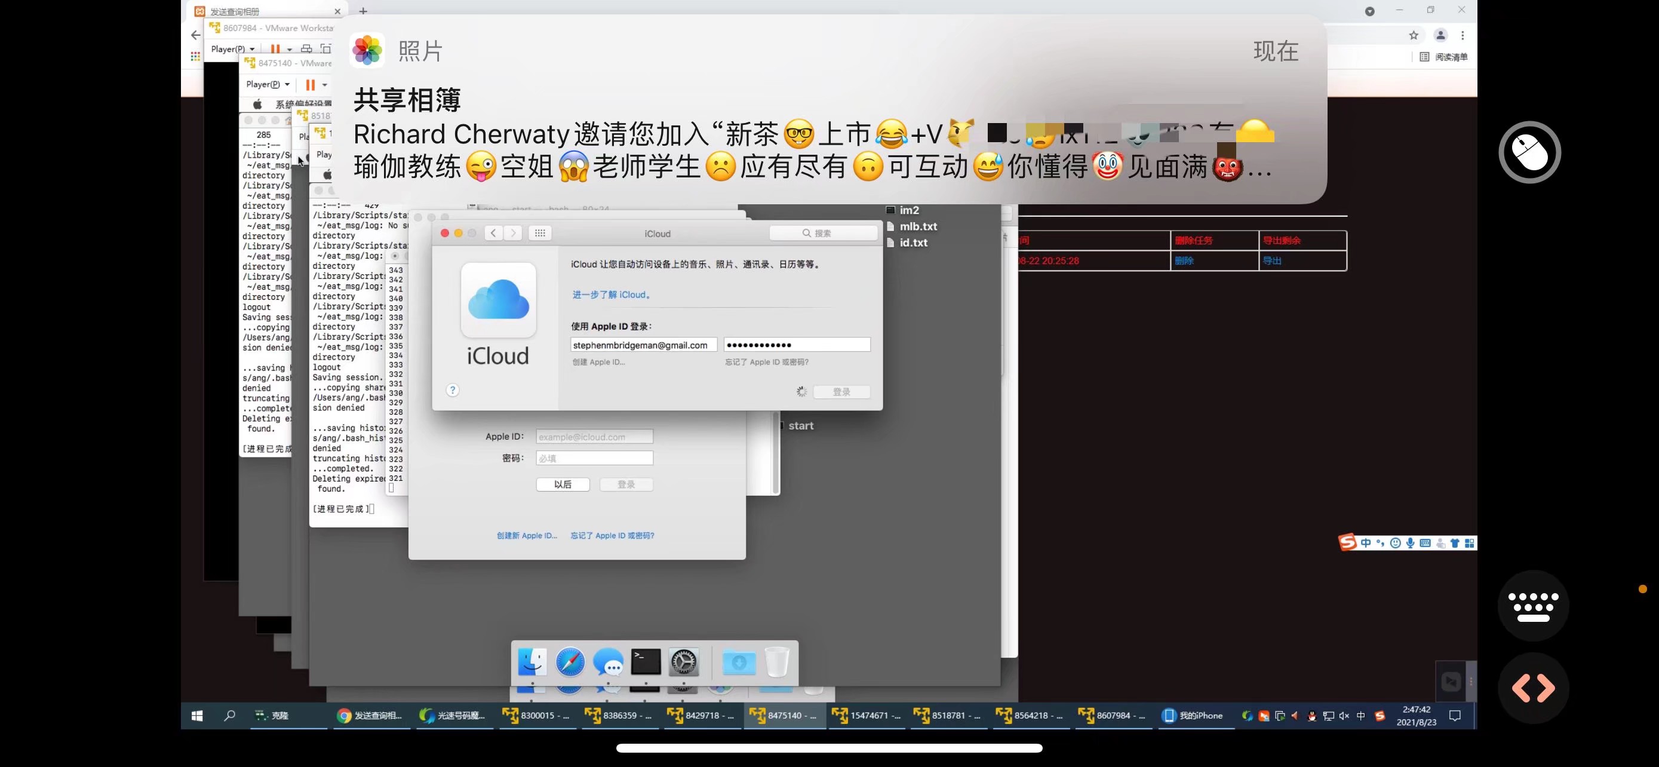The width and height of the screenshot is (1659, 767).
Task: Select the id.txt file
Action: (907, 243)
